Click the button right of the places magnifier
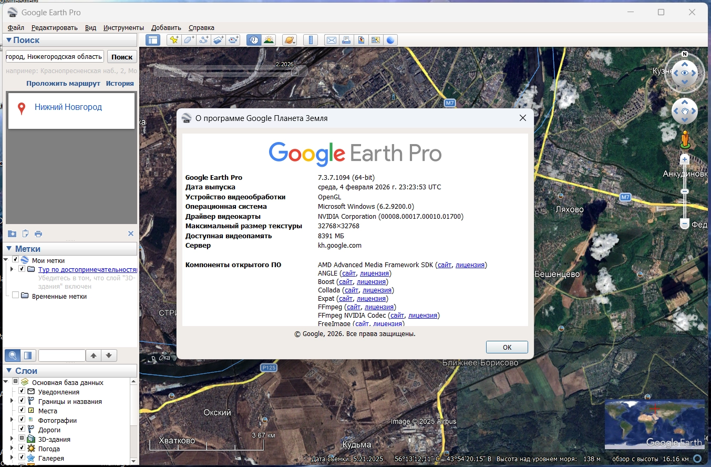 coord(28,356)
